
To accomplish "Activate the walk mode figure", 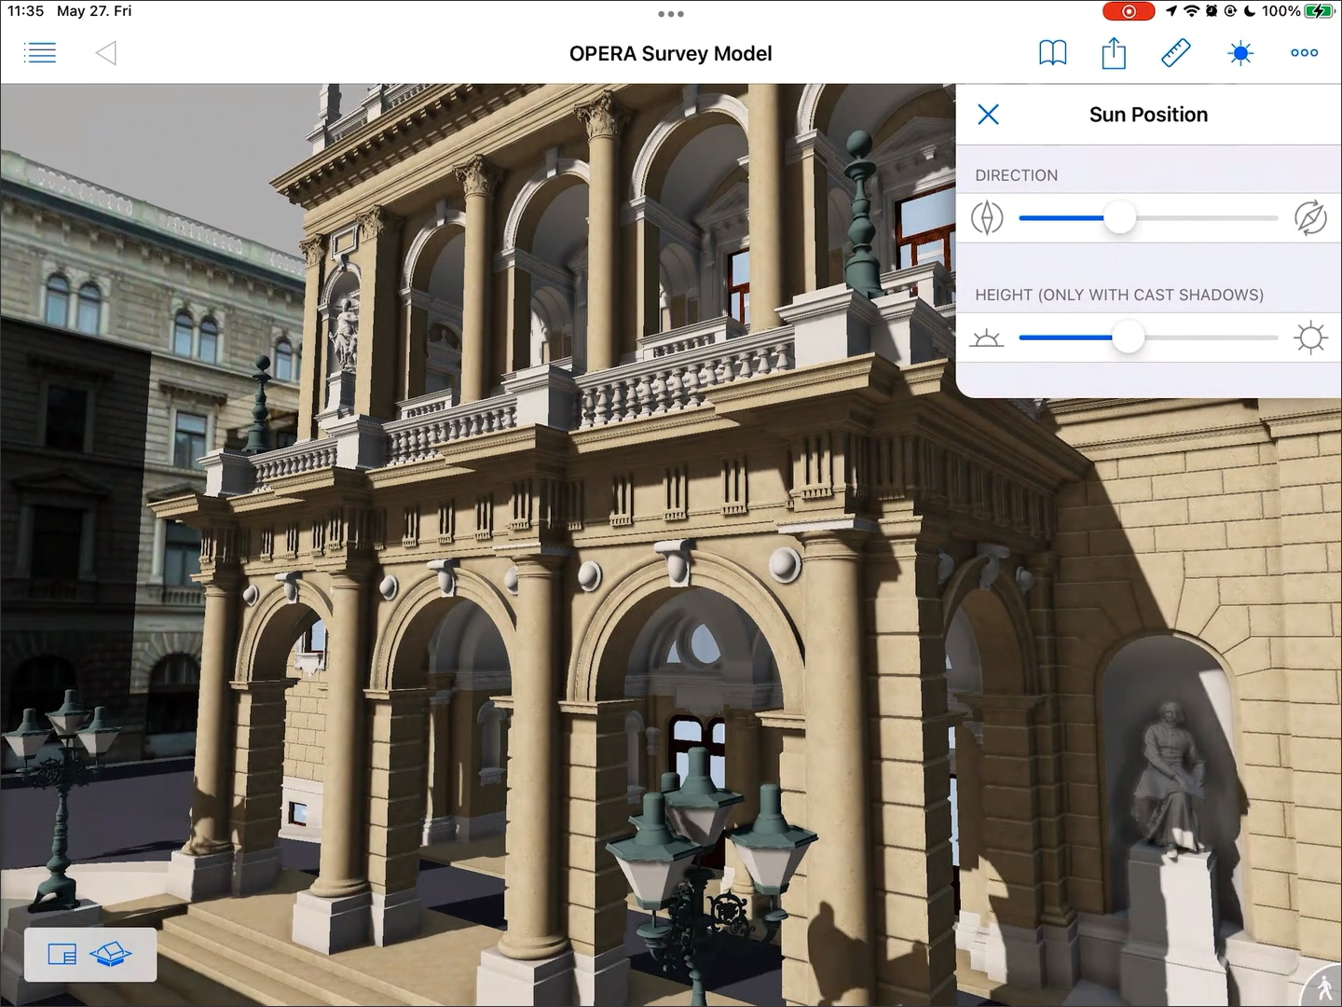I will (x=1323, y=987).
